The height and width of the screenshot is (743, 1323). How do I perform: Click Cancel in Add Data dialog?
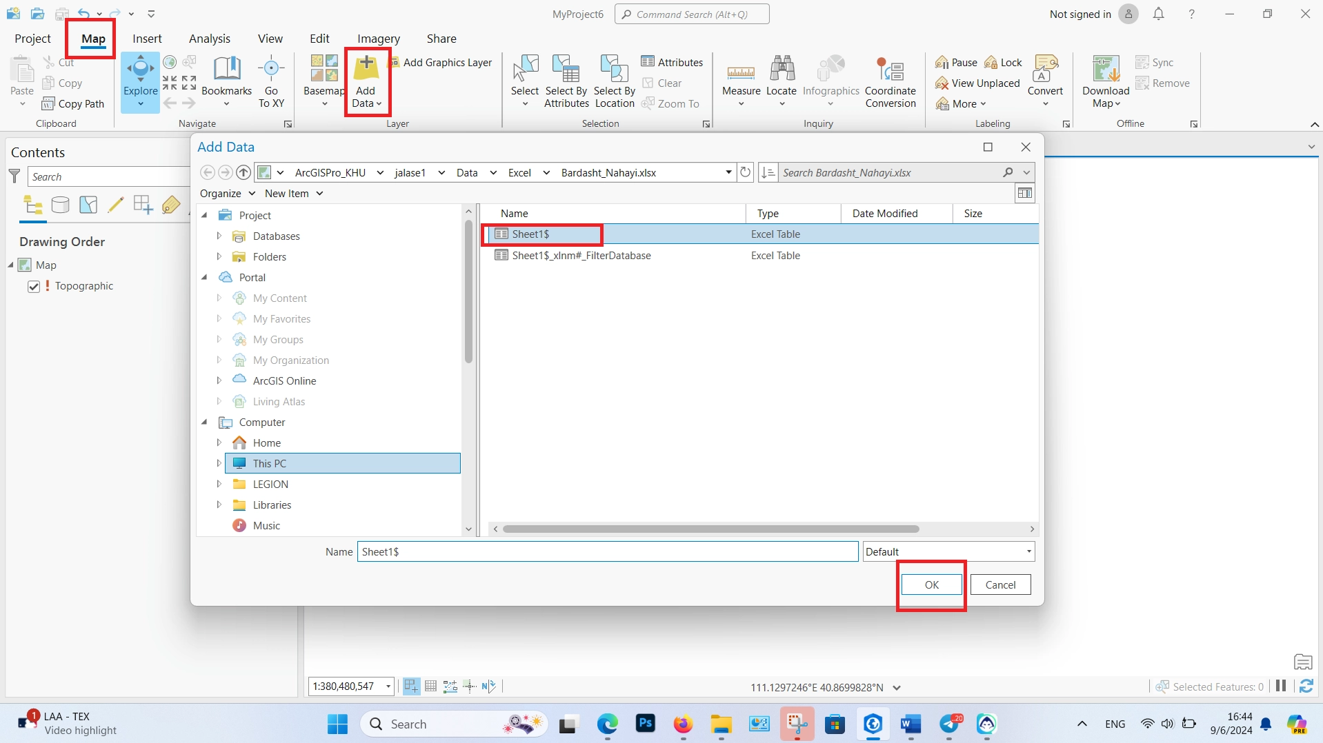(1000, 584)
